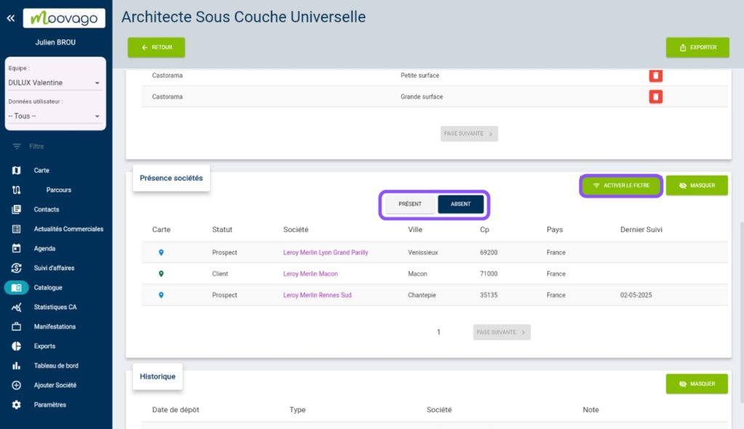Show Leroy Merlin Macon map pin
Image resolution: width=744 pixels, height=429 pixels.
[161, 274]
